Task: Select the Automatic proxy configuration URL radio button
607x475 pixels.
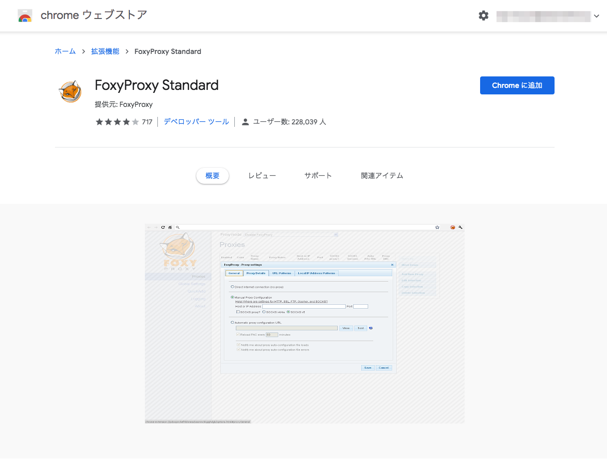Action: pos(232,323)
